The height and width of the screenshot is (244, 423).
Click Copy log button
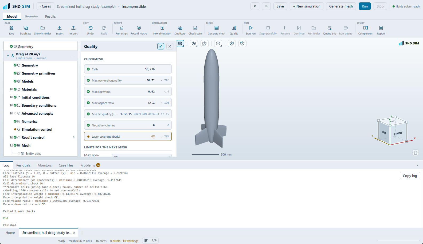[410, 176]
